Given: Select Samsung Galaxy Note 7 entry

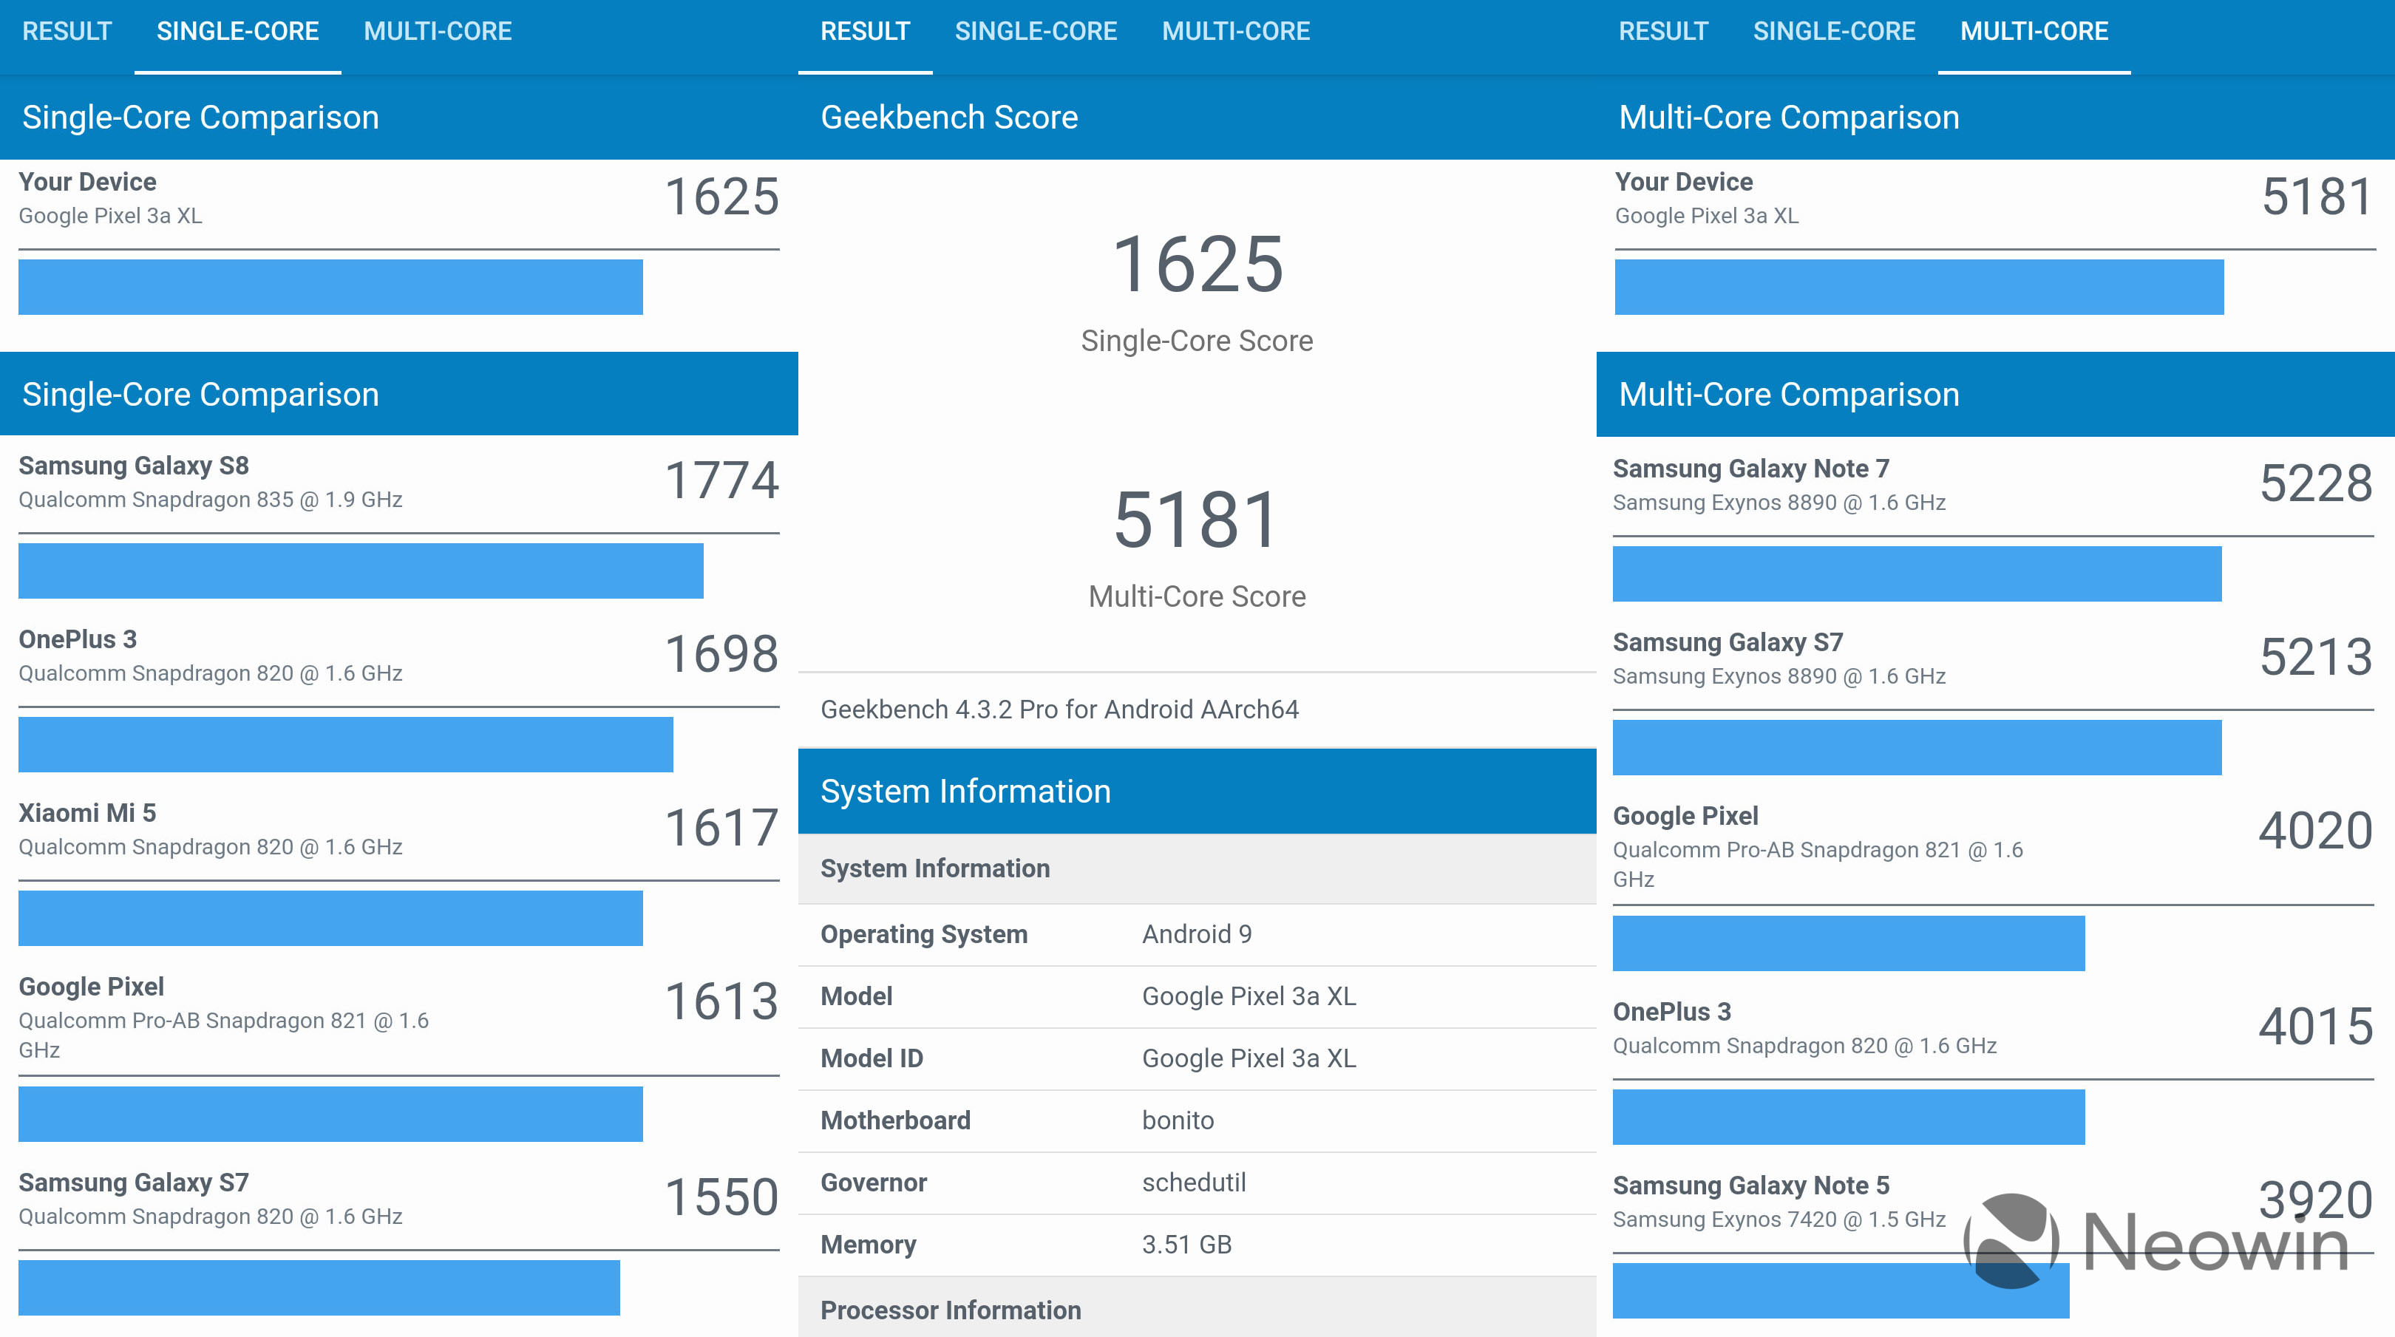Looking at the screenshot, I should 1995,525.
